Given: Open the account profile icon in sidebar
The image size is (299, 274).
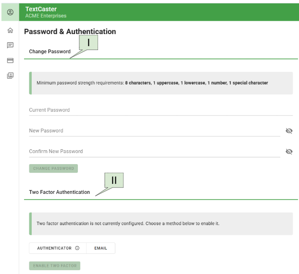Looking at the screenshot, I should (x=10, y=12).
